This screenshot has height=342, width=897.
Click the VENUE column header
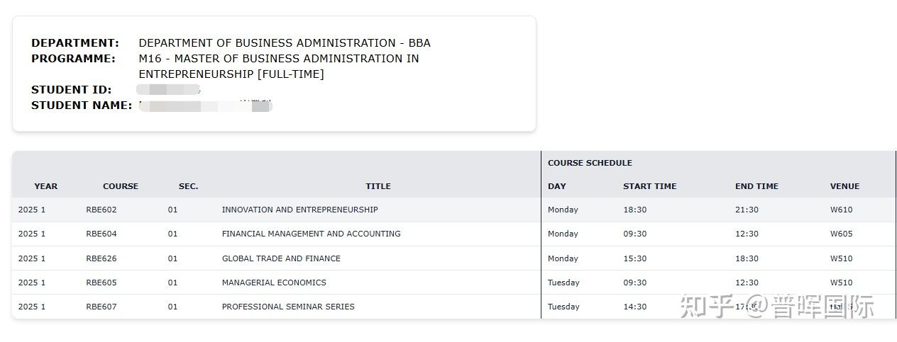click(x=844, y=186)
